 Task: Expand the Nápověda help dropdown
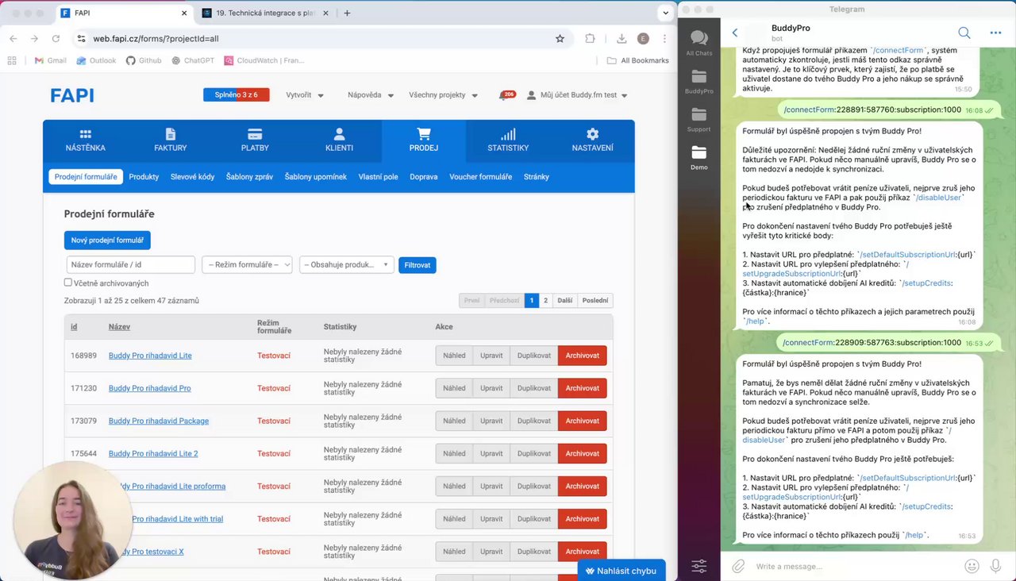[x=371, y=95]
